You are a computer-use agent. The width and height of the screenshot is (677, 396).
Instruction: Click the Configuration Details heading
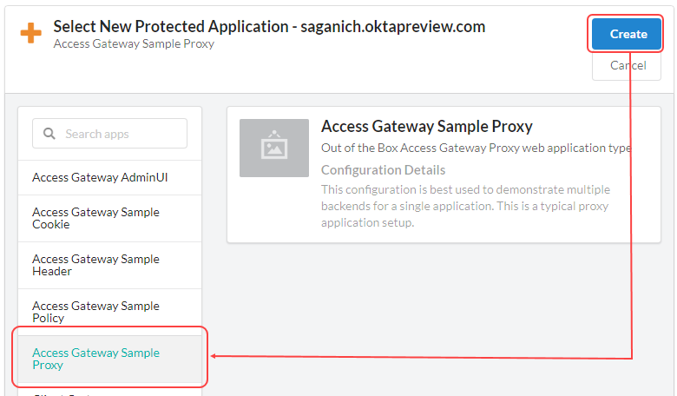(x=383, y=170)
